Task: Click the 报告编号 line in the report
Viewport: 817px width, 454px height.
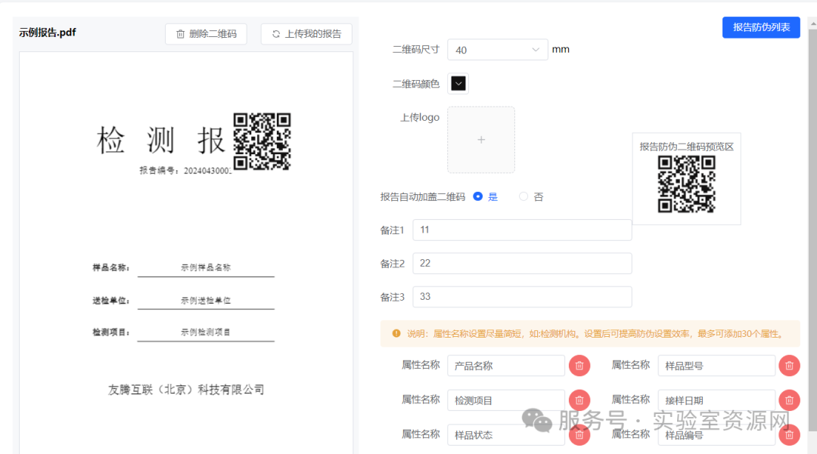Action: click(185, 171)
